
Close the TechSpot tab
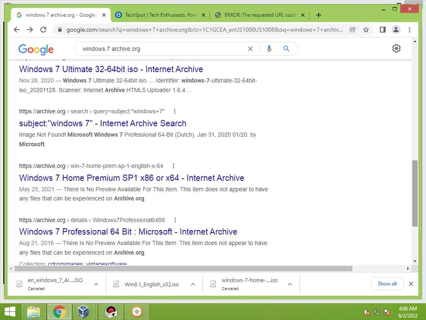point(203,15)
